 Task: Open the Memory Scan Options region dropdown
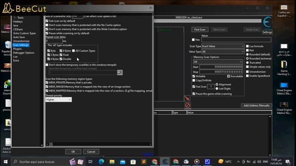pyautogui.click(x=218, y=62)
